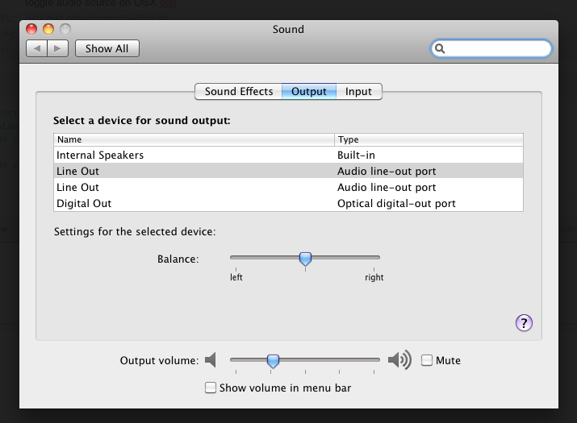
Task: Select the unhighlighted Line Out row below
Action: [289, 188]
